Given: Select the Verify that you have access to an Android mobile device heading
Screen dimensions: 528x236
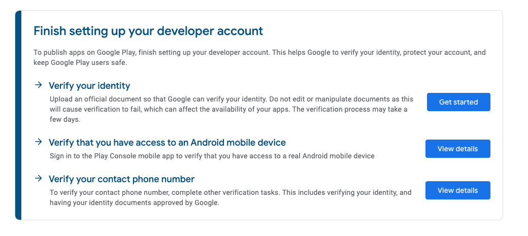Looking at the screenshot, I should click(x=167, y=143).
